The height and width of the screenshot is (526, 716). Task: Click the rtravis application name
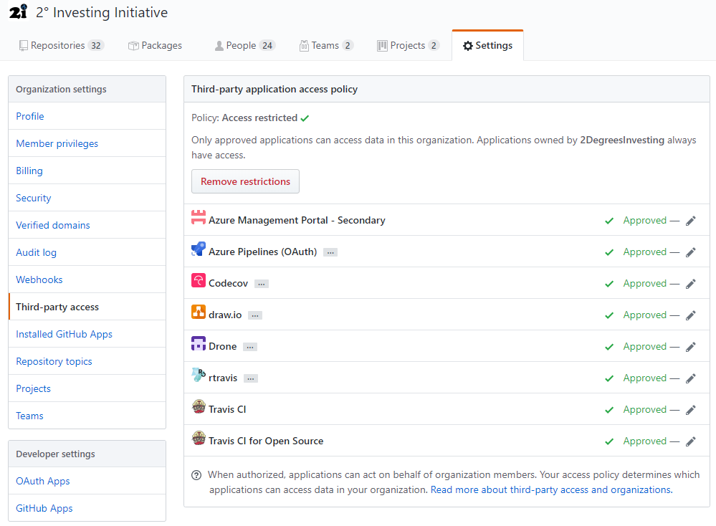(223, 378)
